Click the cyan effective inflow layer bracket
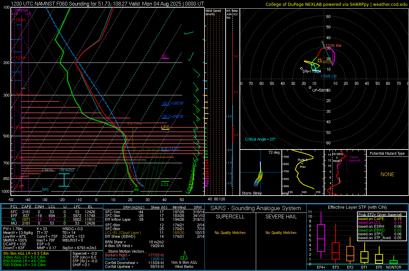The height and width of the screenshot is (271, 409). [x=64, y=180]
